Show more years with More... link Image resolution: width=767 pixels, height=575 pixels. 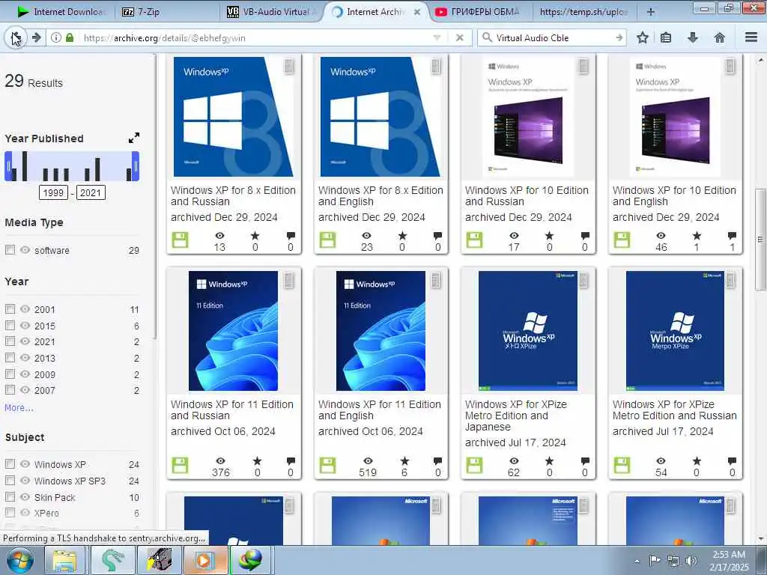tap(19, 408)
